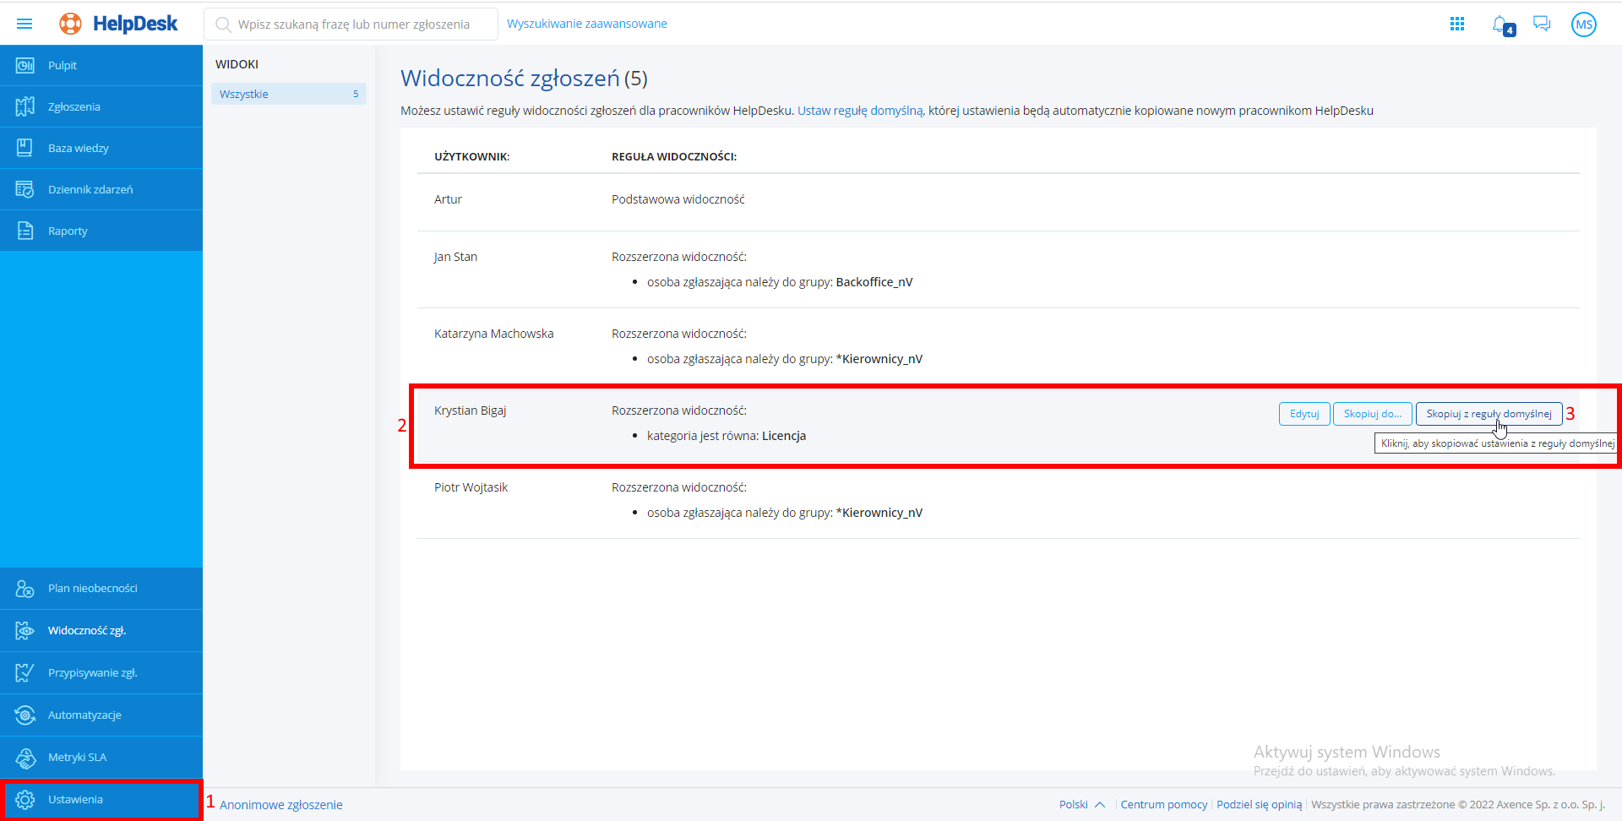The width and height of the screenshot is (1622, 821).
Task: Click the MS user avatar
Action: coord(1583,24)
